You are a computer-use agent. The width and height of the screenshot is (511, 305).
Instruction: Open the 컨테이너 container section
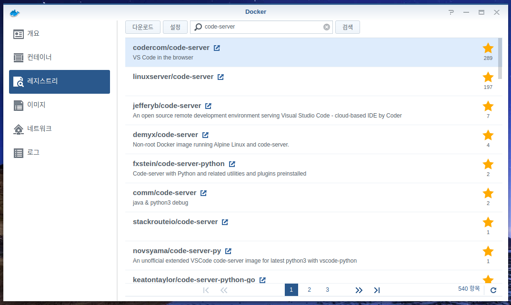click(x=60, y=58)
